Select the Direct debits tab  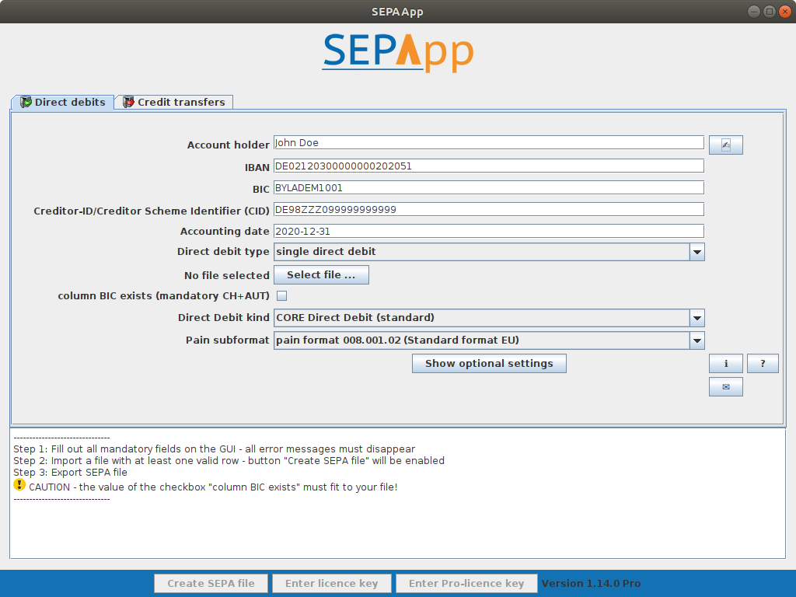pyautogui.click(x=62, y=102)
